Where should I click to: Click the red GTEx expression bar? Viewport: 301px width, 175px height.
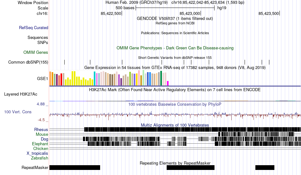61,79
